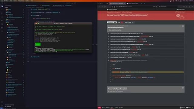Screen dimensions: 194x109
Task: Select the Exceptions tab
Action: coord(112,22)
